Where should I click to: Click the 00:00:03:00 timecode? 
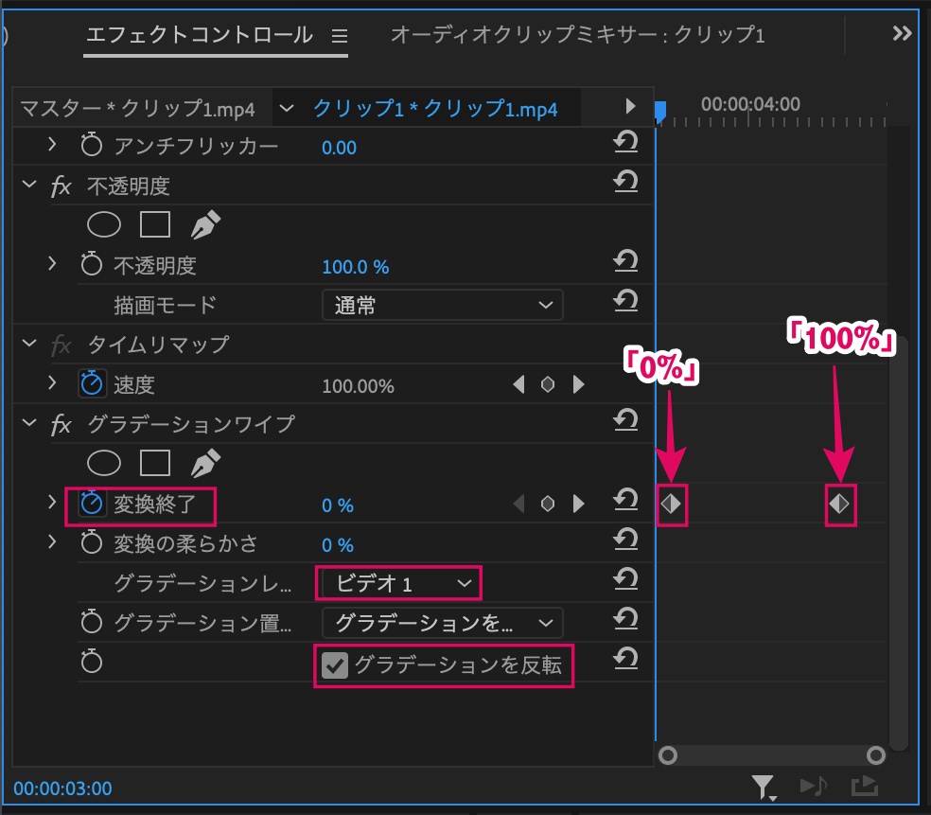(63, 788)
